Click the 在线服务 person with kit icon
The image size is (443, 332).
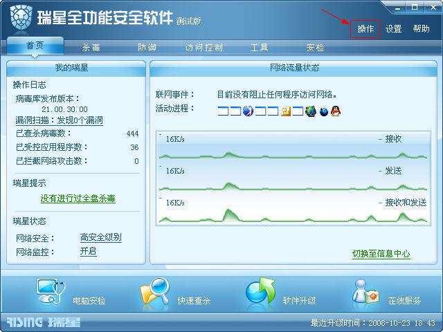pyautogui.click(x=368, y=292)
